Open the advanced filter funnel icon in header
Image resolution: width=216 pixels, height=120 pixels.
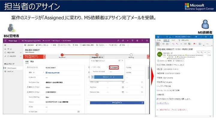tap(132, 40)
